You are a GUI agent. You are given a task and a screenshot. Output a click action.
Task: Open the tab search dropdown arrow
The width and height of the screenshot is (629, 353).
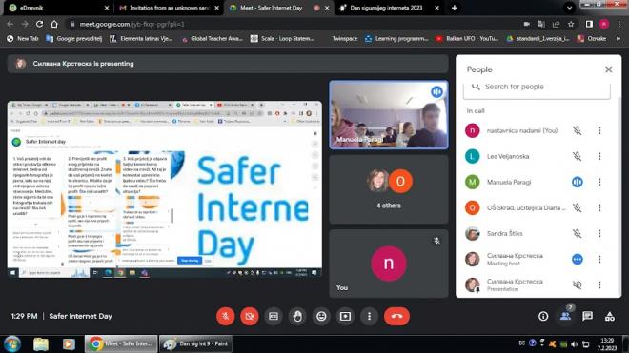tap(569, 8)
